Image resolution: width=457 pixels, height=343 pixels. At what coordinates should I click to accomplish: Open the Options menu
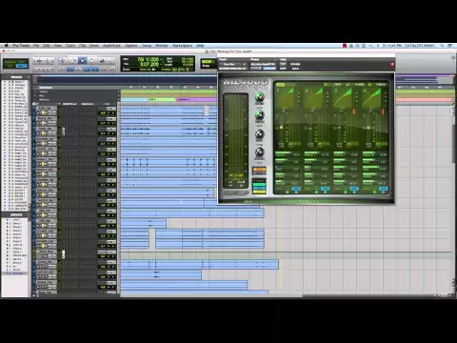click(x=131, y=46)
